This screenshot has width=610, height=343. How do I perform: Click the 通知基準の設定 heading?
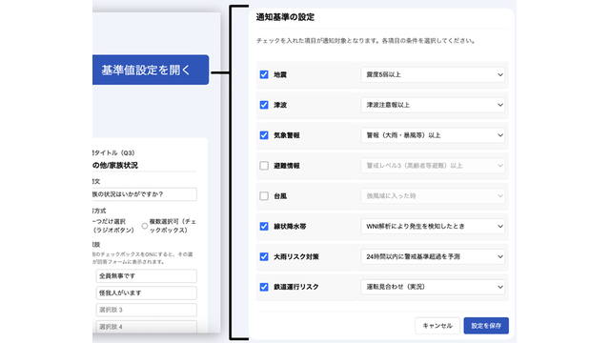pos(285,17)
